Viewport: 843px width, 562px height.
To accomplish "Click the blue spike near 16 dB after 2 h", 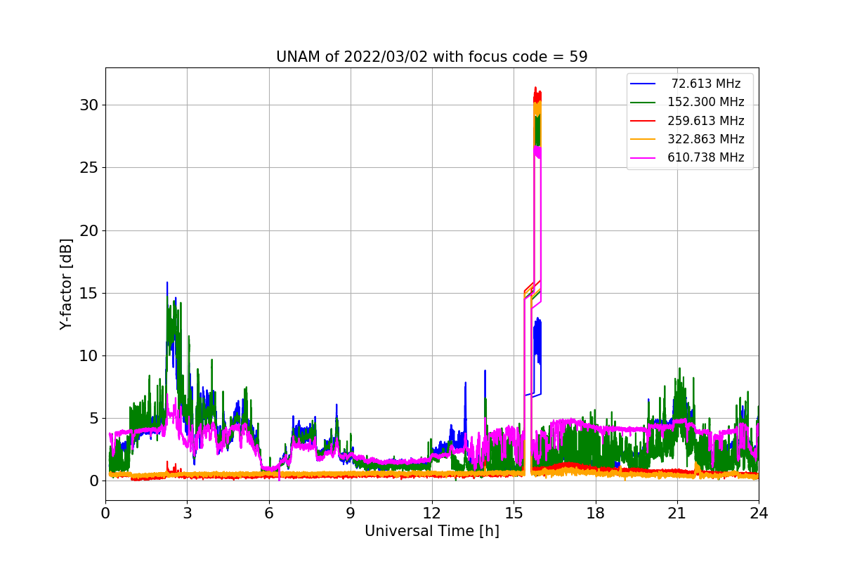I will [167, 288].
